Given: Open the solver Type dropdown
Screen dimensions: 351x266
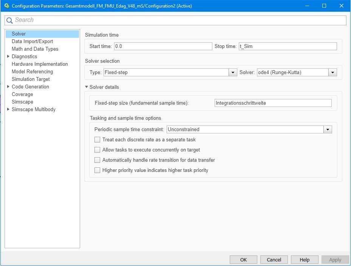Looking at the screenshot, I should [x=233, y=73].
